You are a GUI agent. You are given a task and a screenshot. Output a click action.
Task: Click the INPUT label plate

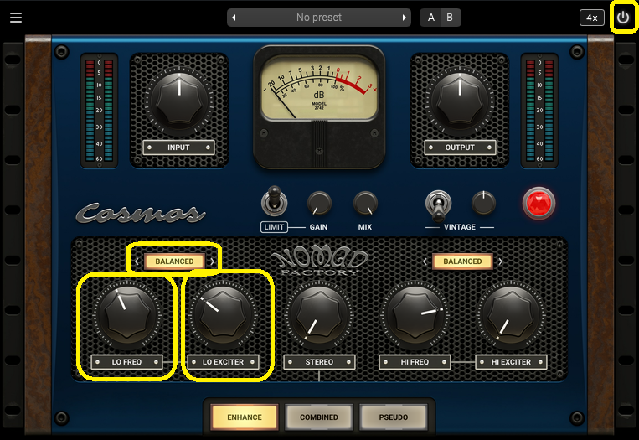point(178,148)
